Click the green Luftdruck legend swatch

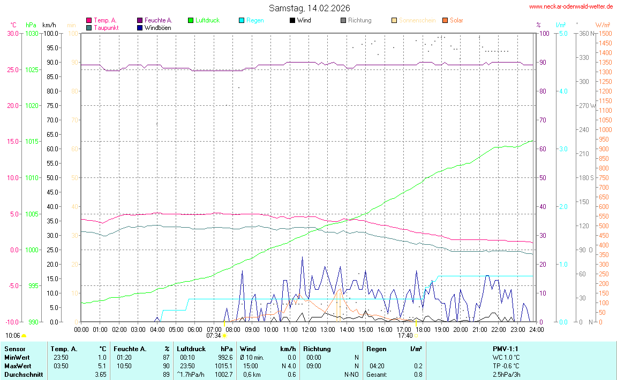tap(191, 20)
